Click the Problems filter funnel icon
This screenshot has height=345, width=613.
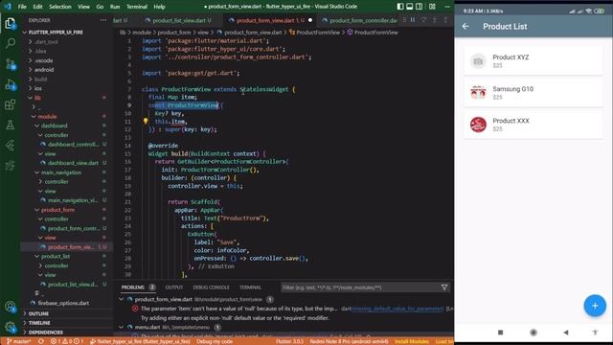click(x=444, y=287)
